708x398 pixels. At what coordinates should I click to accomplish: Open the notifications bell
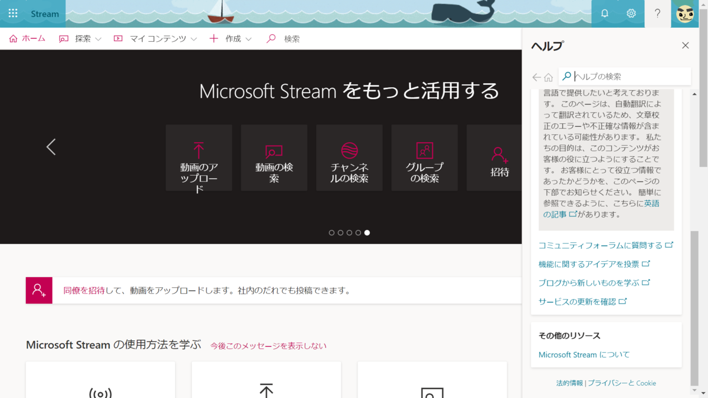coord(605,14)
